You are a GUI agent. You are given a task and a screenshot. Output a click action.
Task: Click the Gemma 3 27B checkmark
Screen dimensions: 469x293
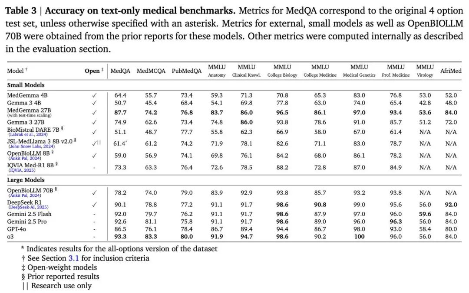[94, 122]
